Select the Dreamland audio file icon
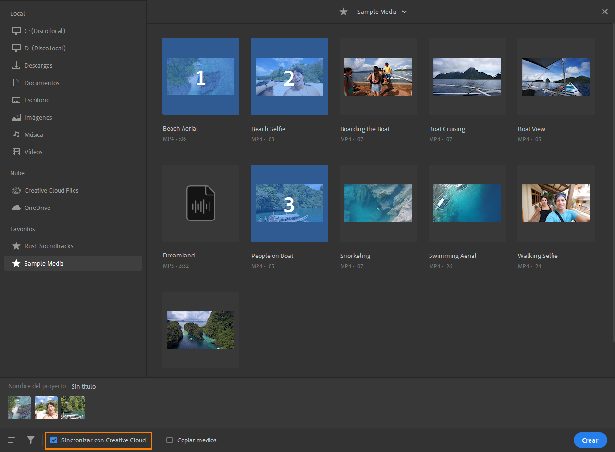The width and height of the screenshot is (615, 452). click(x=201, y=203)
